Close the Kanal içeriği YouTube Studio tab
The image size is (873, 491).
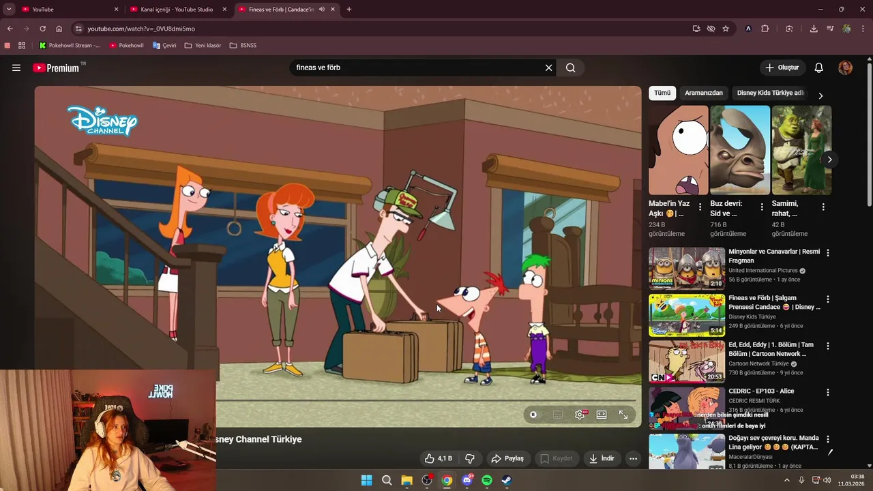point(224,10)
